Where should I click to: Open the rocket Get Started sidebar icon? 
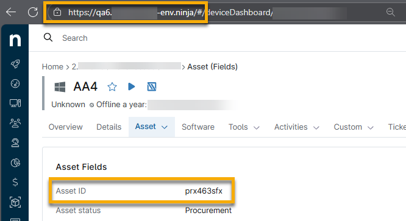15,64
